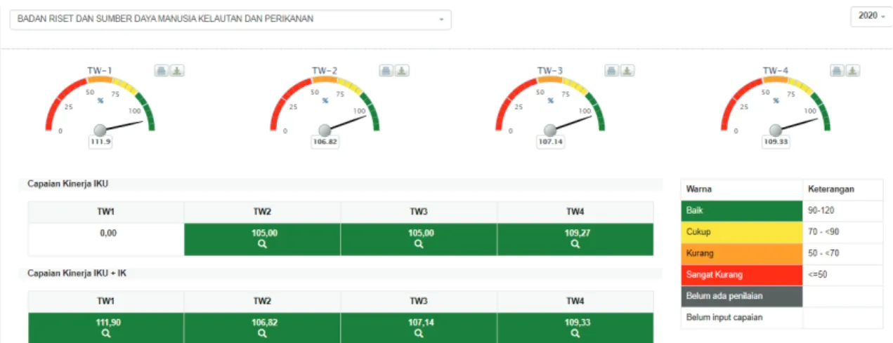The image size is (893, 343).
Task: Click the 106.82 value label under TW-2 gauge
Action: pos(325,142)
